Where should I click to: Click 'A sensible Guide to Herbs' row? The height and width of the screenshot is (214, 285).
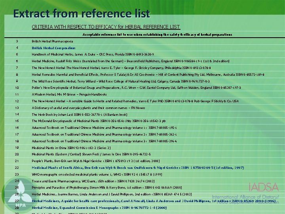135,101
